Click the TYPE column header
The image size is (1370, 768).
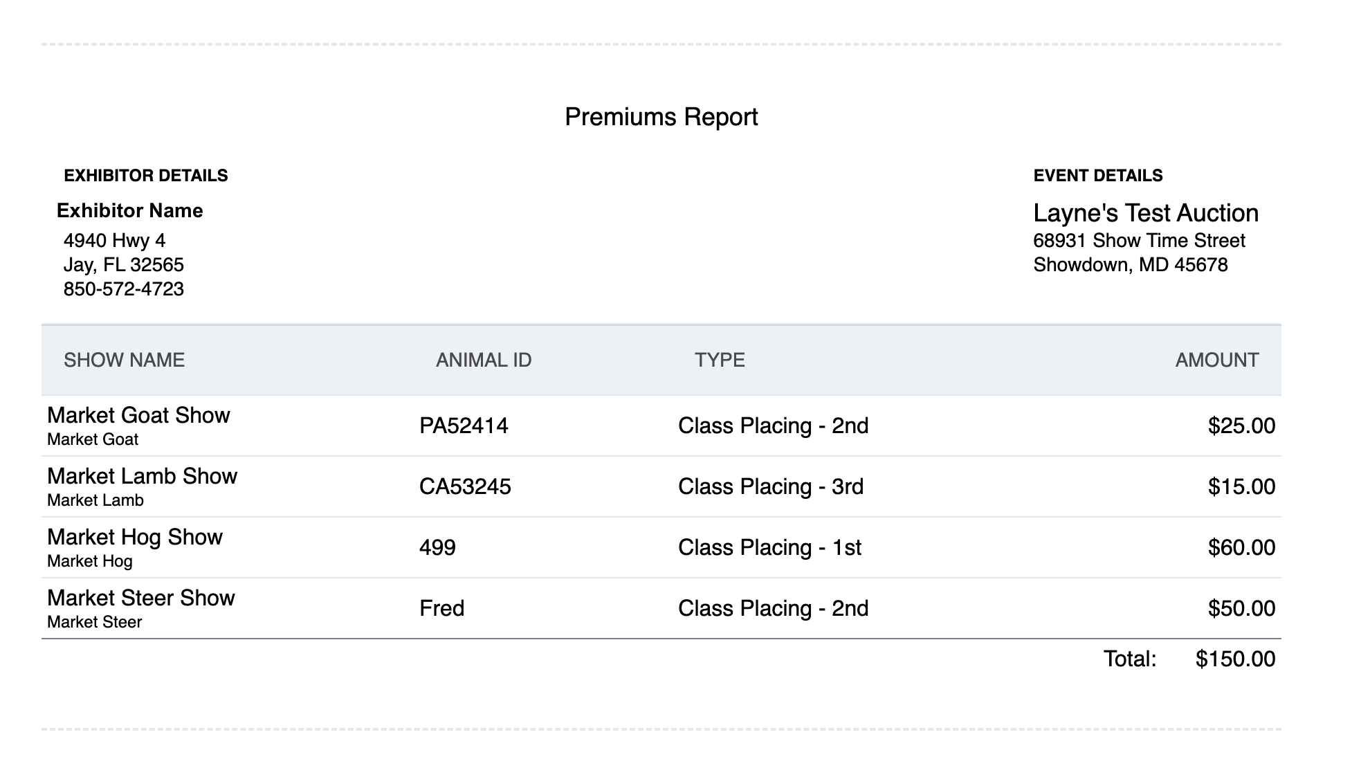pos(720,360)
